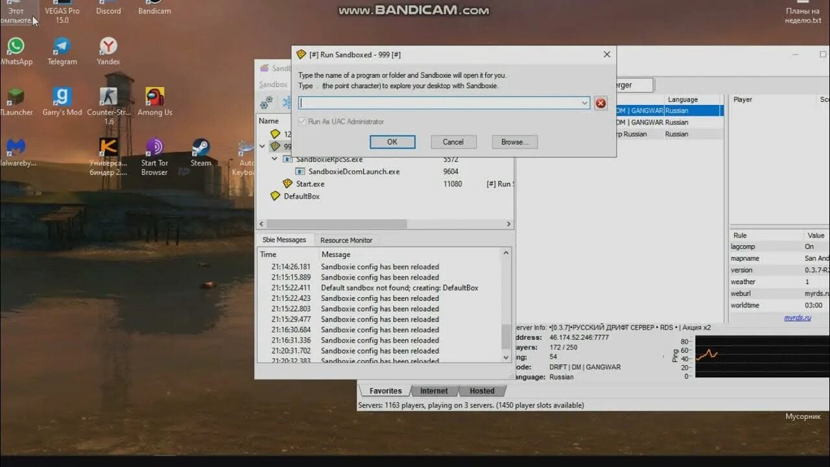830x467 pixels.
Task: Click right arrow of sandbox tree scrollbar
Action: click(x=508, y=224)
